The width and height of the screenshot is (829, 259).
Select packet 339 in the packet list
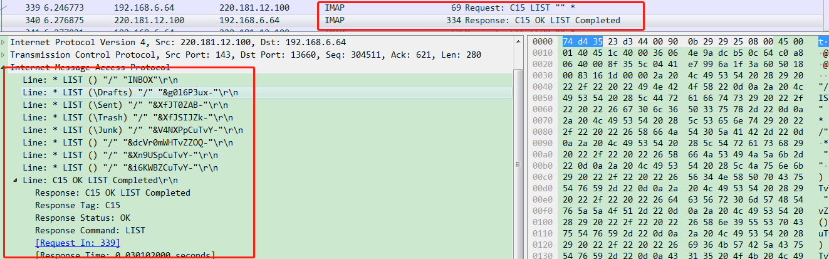[x=414, y=8]
